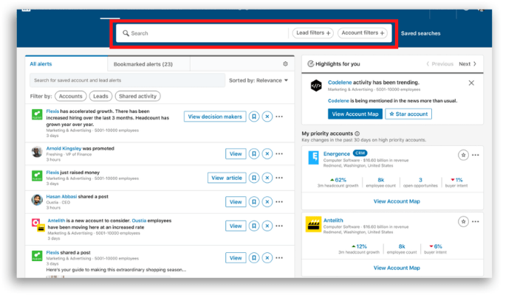This screenshot has width=517, height=295.
Task: Click View Account Map for Codelene
Action: point(355,114)
